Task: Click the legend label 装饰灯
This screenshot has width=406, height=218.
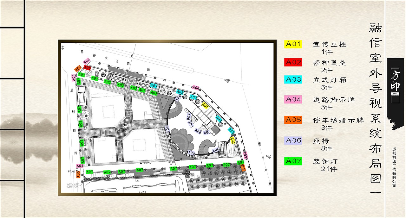Action: tap(325, 161)
